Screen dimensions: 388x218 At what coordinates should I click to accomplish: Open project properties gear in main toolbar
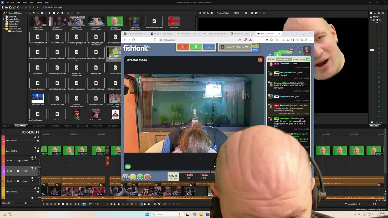pos(18,7)
